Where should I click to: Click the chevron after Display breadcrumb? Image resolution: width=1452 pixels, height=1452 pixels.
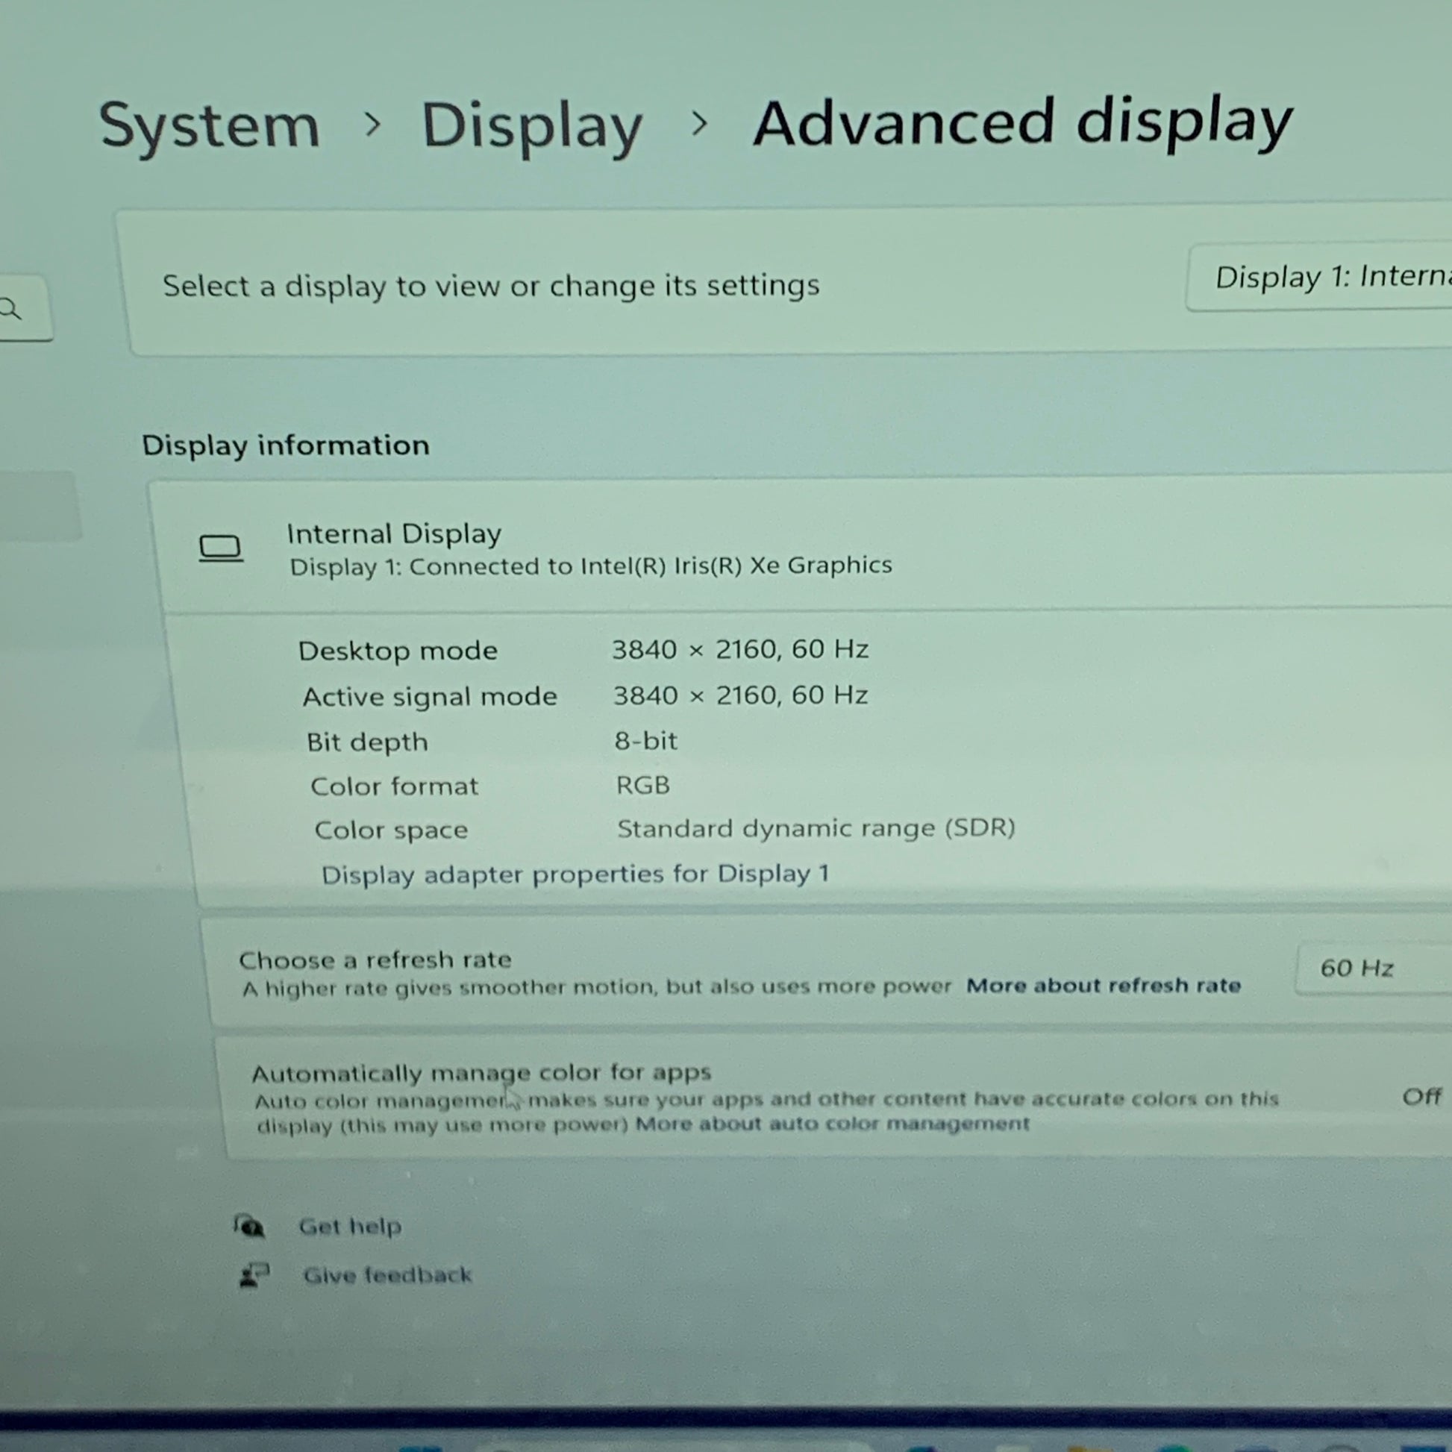point(699,123)
